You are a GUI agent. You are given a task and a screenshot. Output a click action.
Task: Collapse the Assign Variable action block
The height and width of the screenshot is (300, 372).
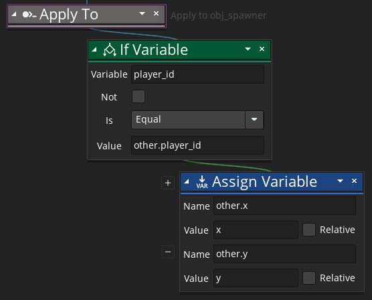coord(187,181)
